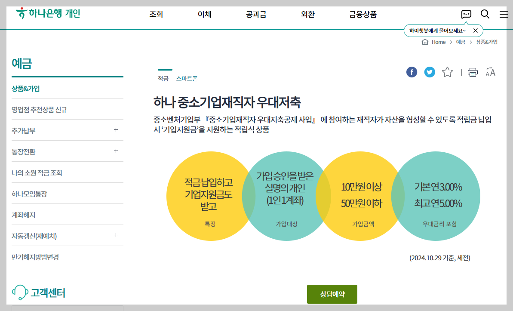The width and height of the screenshot is (513, 311).
Task: Expand the 추가납부 submenu plus
Action: pyautogui.click(x=116, y=130)
